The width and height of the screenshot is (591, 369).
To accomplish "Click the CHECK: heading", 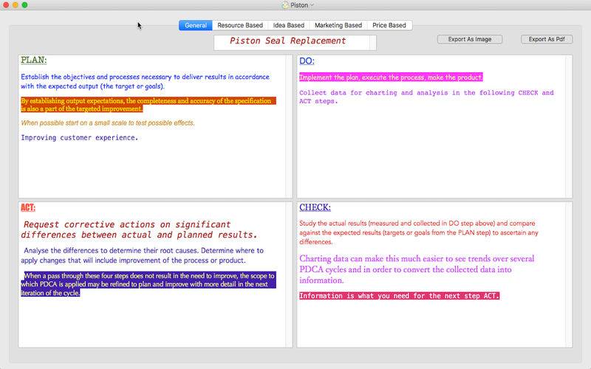I will pos(315,207).
